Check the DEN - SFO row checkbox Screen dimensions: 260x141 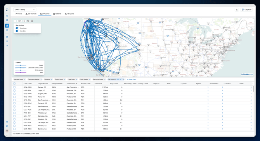click(14, 87)
